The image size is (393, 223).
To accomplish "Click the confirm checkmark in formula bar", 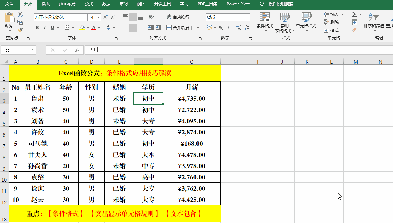I will [x=65, y=50].
